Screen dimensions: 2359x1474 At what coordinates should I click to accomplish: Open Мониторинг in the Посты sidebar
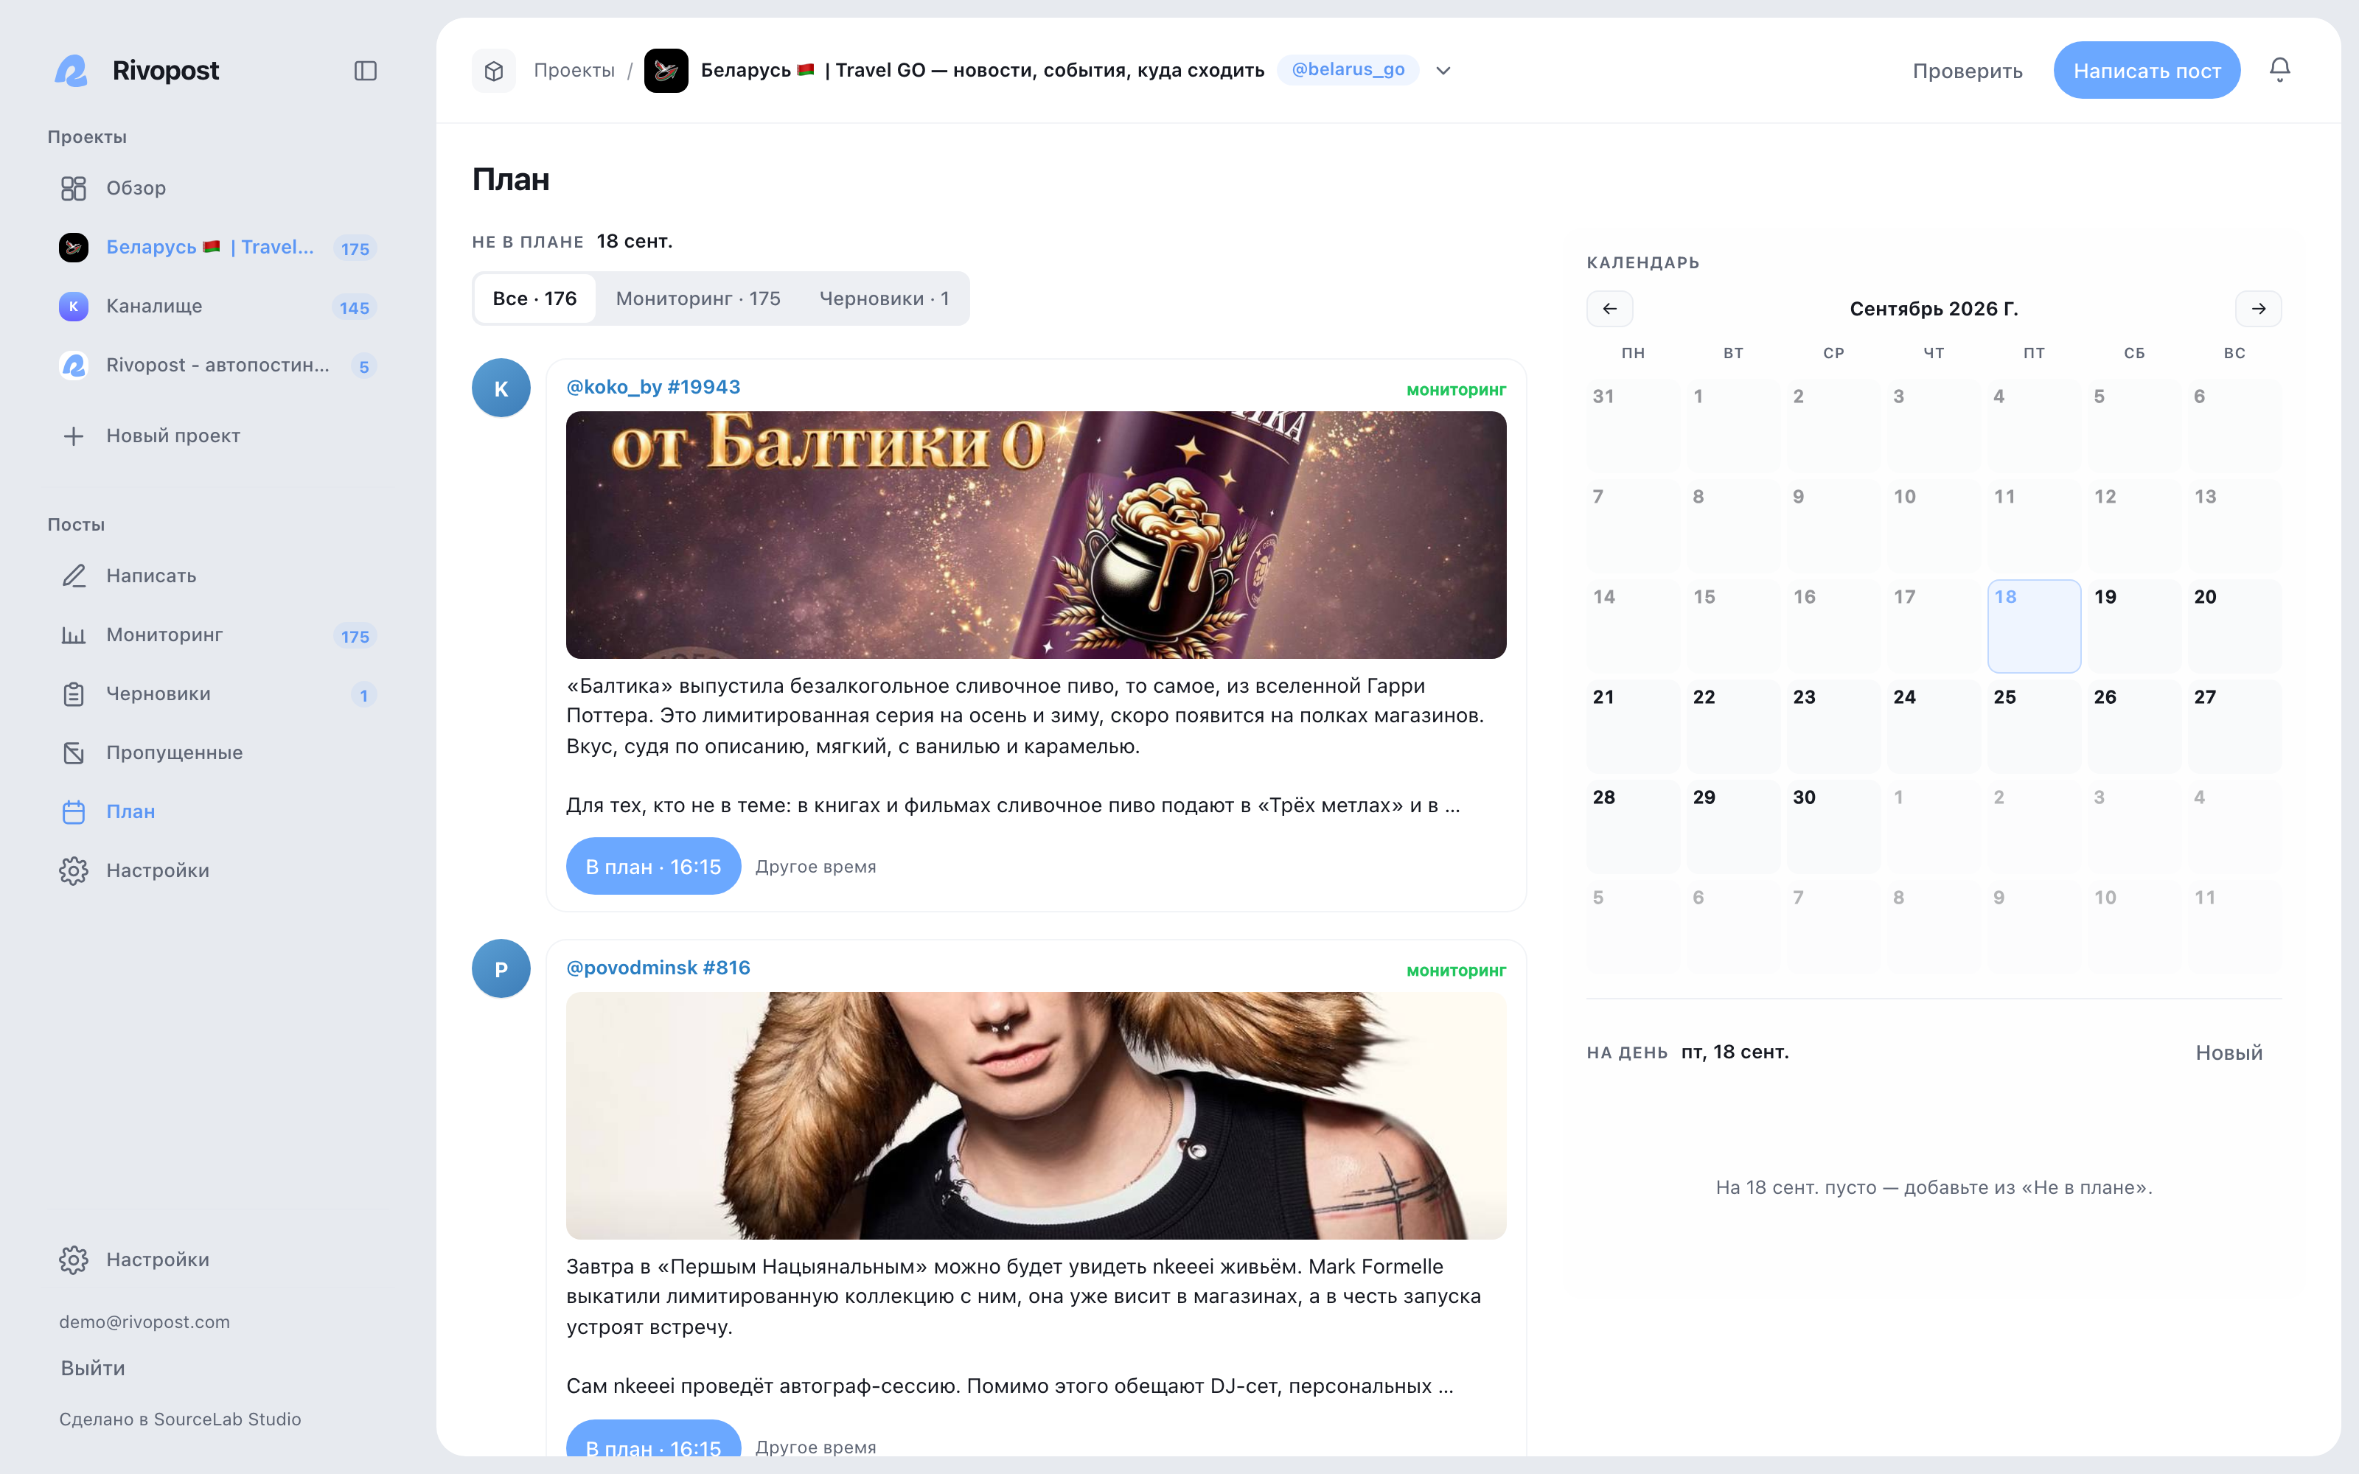coord(217,635)
